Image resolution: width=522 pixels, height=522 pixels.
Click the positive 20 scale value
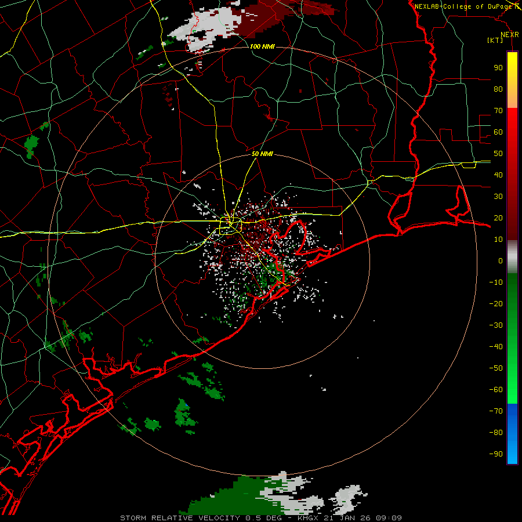pyautogui.click(x=498, y=217)
